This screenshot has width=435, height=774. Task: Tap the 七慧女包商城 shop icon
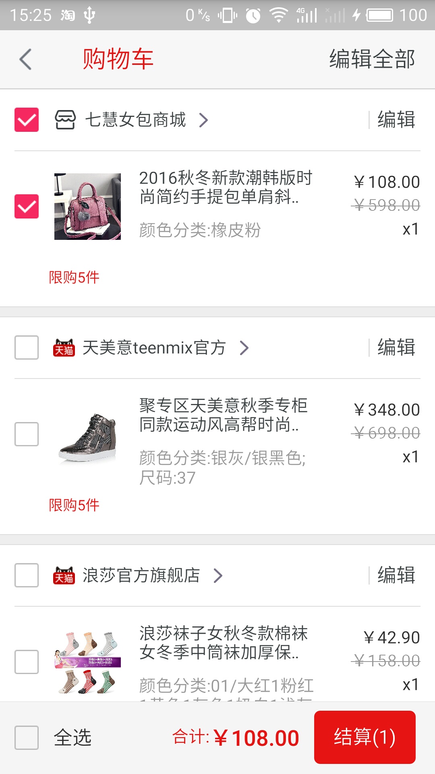click(x=65, y=120)
